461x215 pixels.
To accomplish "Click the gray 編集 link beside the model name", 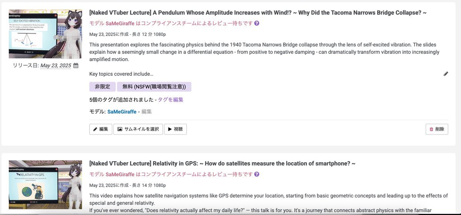I will (x=146, y=112).
